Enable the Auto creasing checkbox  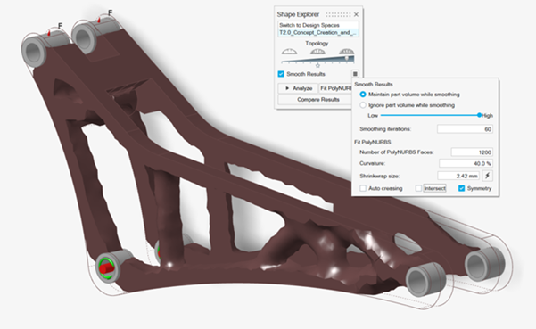(x=363, y=188)
